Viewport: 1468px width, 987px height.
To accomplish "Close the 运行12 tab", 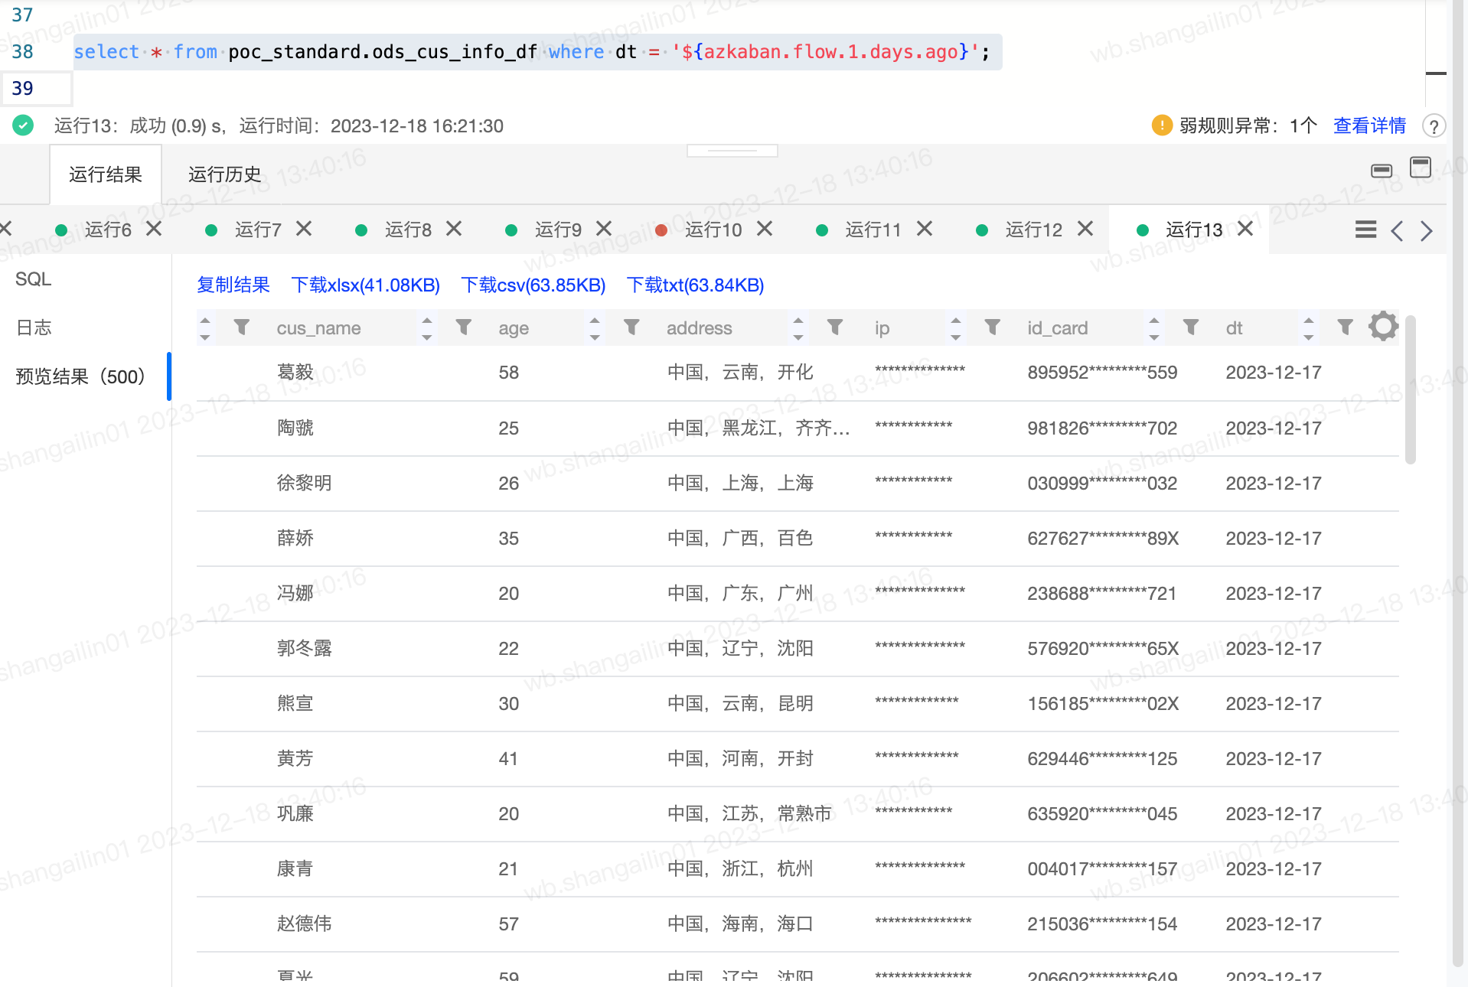I will click(1085, 229).
